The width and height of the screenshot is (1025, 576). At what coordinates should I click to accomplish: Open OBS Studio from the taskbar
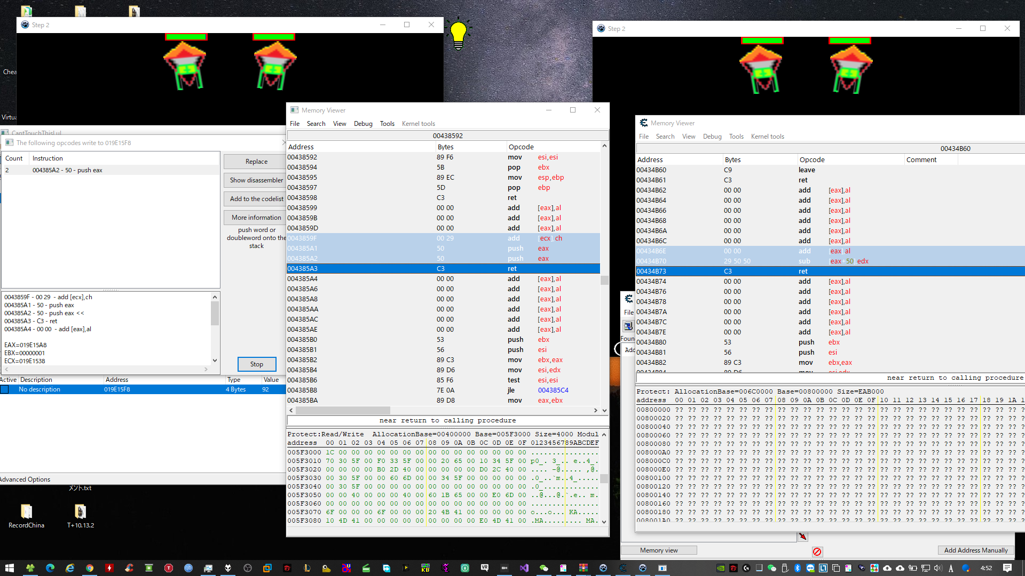tap(247, 568)
